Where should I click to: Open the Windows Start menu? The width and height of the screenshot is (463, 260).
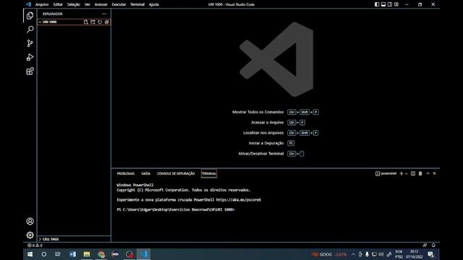click(x=30, y=254)
